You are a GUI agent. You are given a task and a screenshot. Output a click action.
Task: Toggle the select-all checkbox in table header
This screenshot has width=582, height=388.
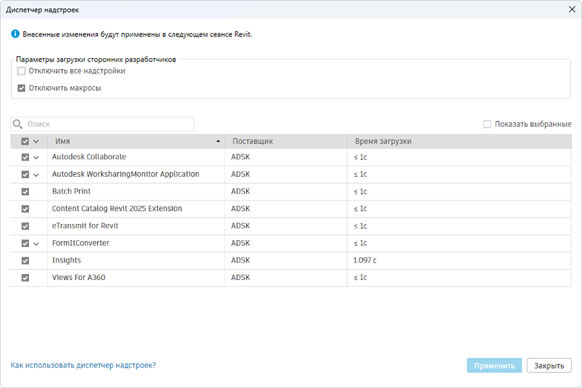click(x=25, y=141)
